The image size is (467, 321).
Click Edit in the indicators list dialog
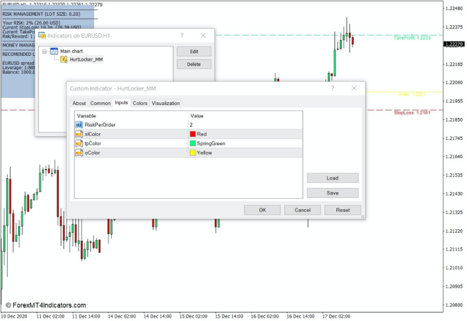(x=194, y=52)
